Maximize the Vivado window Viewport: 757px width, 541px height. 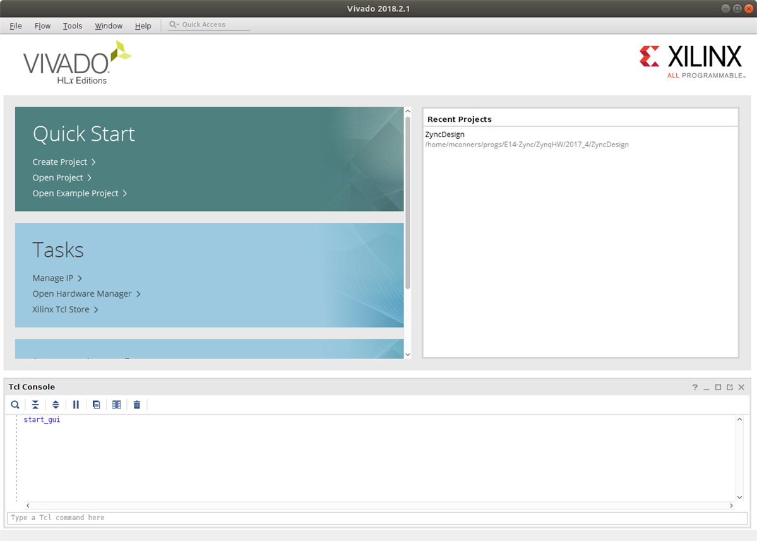[737, 8]
